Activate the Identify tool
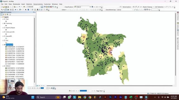The image size is (179, 100). [28, 10]
